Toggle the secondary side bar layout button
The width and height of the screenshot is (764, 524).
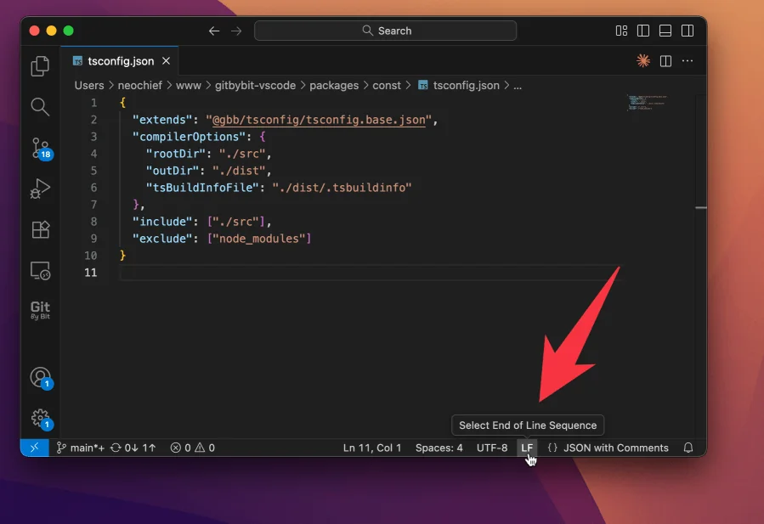(688, 31)
